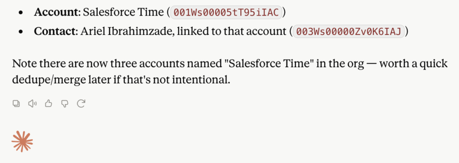The height and width of the screenshot is (163, 459).
Task: Regenerate the response with the retry icon
Action: [81, 103]
